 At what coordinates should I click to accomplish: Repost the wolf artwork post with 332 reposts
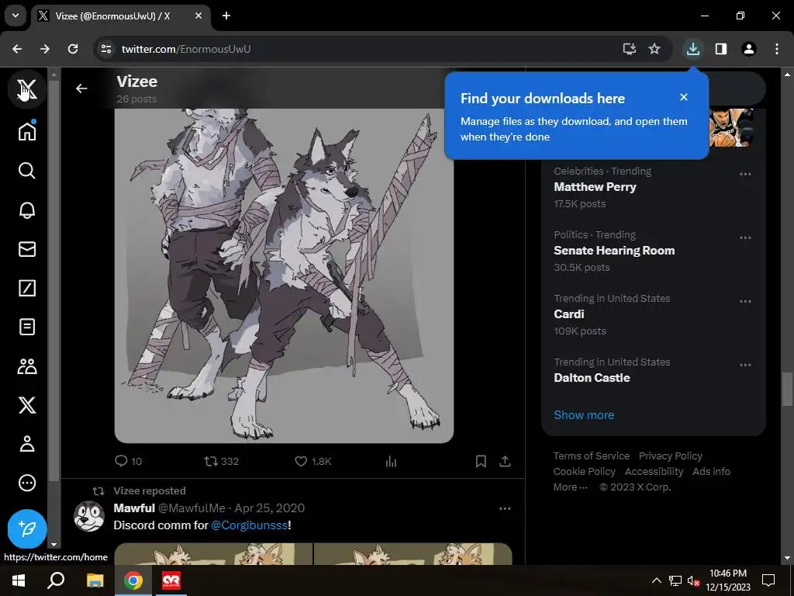coord(221,461)
